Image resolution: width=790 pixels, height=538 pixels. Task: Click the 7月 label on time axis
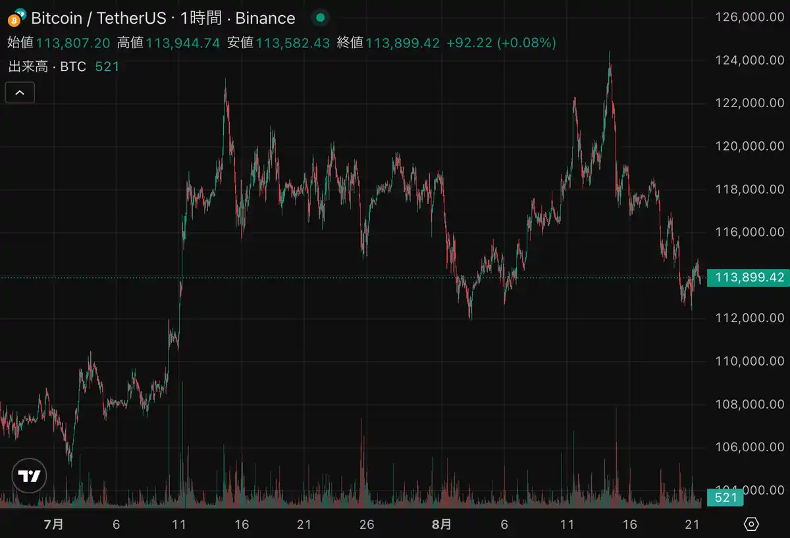click(54, 524)
